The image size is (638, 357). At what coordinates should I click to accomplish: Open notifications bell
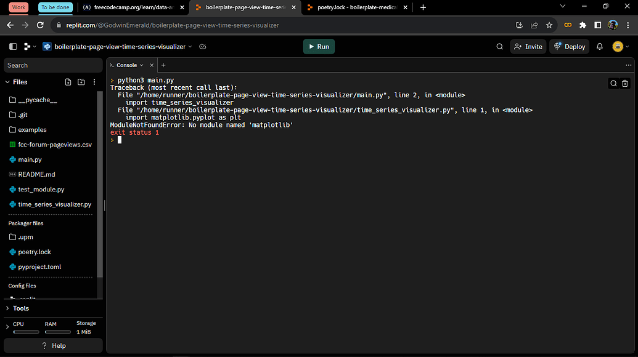click(x=598, y=46)
